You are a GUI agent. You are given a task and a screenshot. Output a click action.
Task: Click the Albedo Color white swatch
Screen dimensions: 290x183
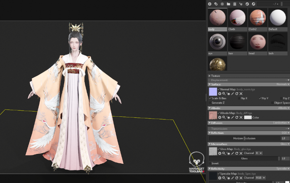[x=248, y=117]
